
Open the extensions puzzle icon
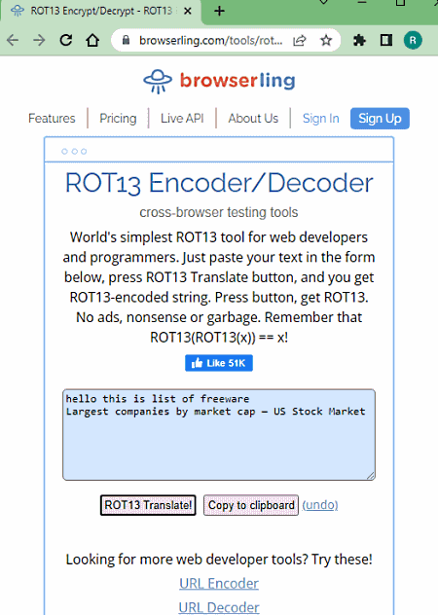click(359, 40)
